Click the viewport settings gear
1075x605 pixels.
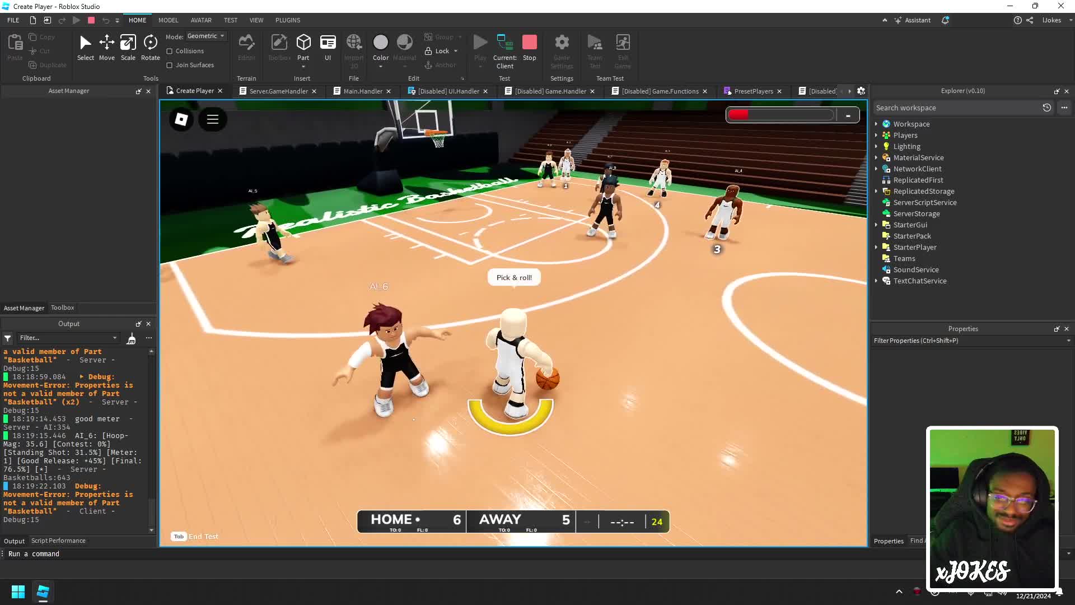[861, 91]
